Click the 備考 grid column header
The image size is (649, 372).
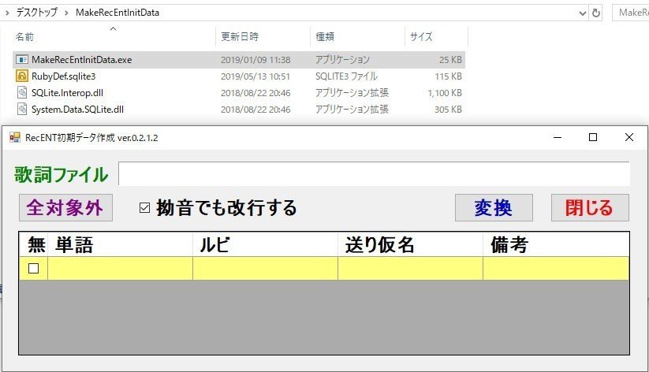(556, 244)
